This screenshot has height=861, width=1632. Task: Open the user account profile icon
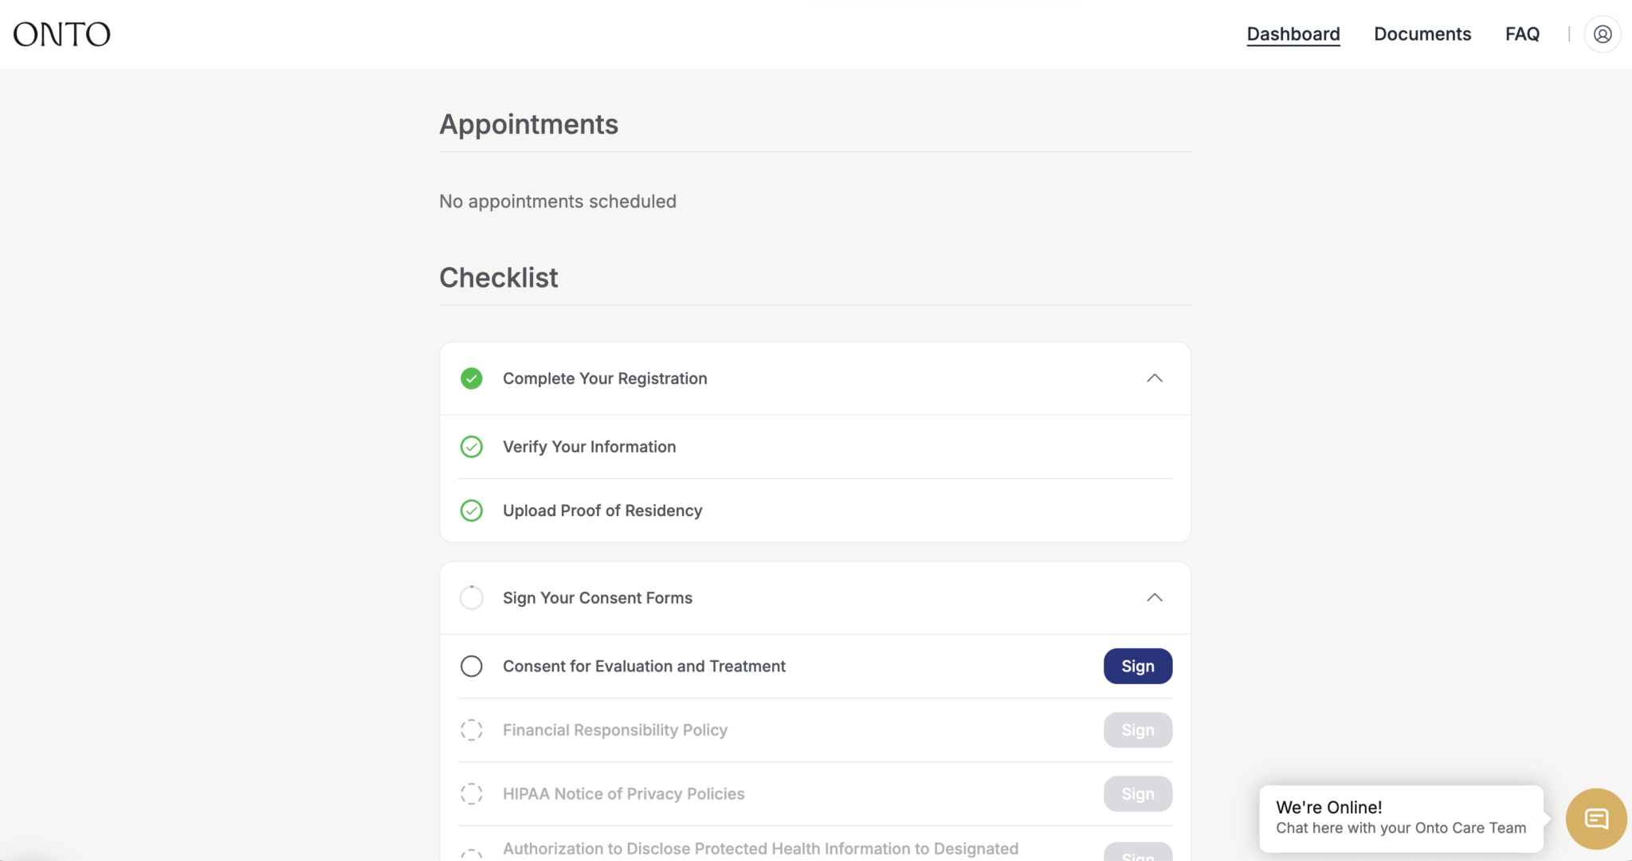[1603, 33]
